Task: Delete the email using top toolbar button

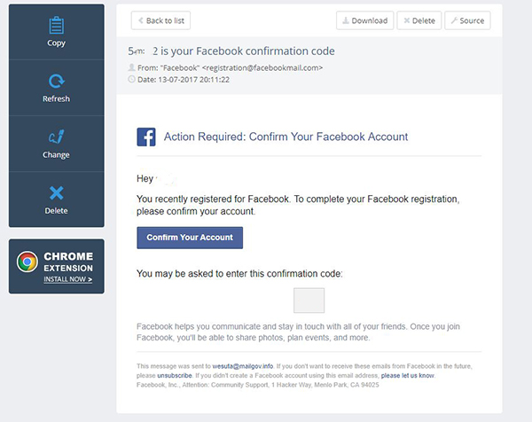Action: pyautogui.click(x=419, y=20)
